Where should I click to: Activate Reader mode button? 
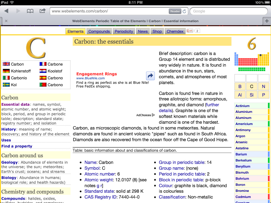pyautogui.click(x=175, y=11)
